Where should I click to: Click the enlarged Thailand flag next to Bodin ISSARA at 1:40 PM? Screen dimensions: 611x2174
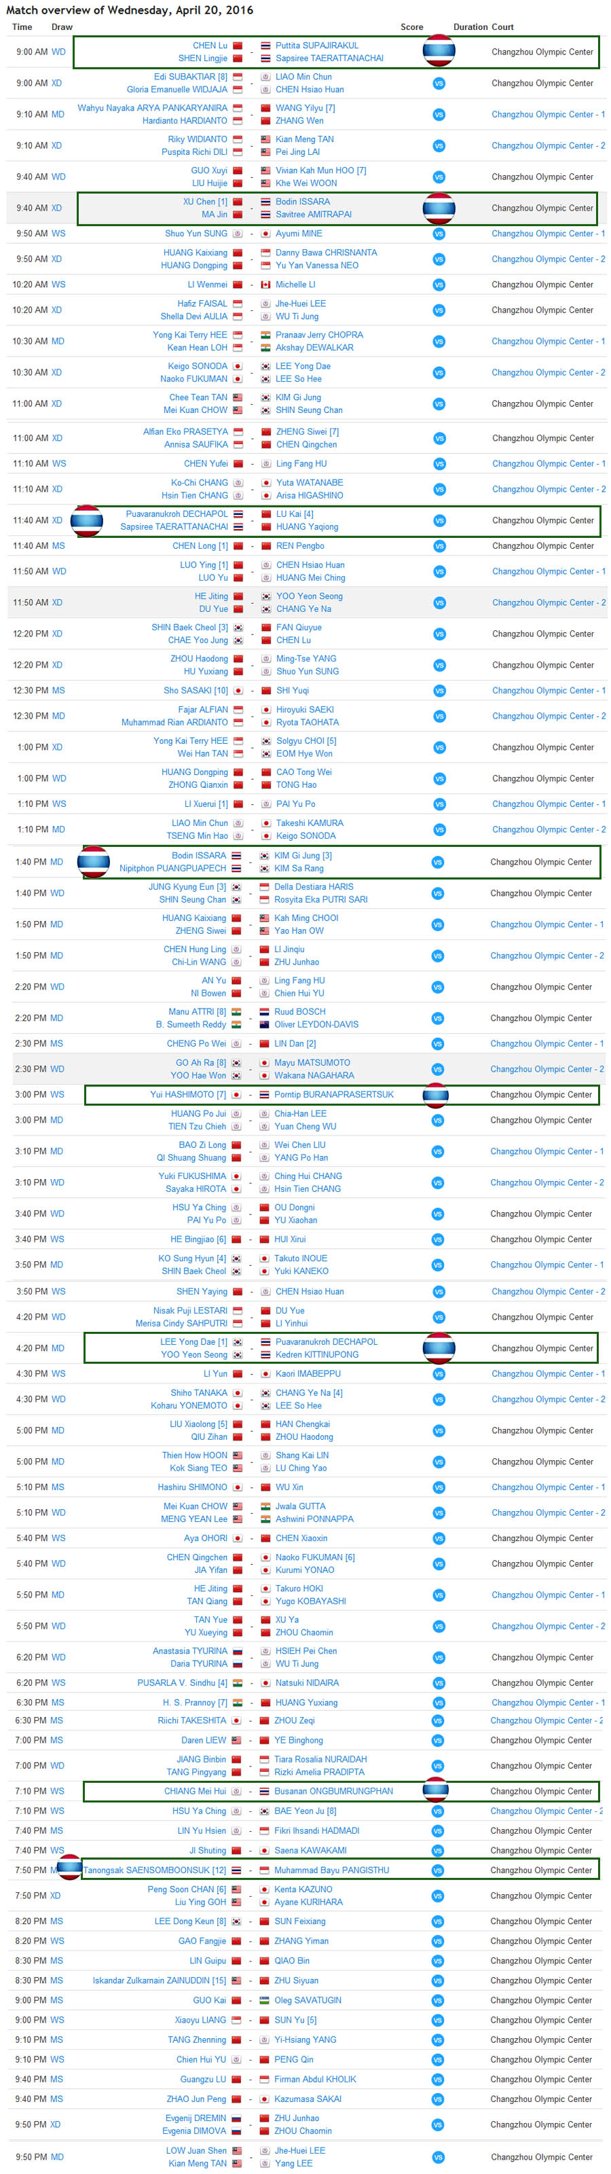pyautogui.click(x=93, y=862)
